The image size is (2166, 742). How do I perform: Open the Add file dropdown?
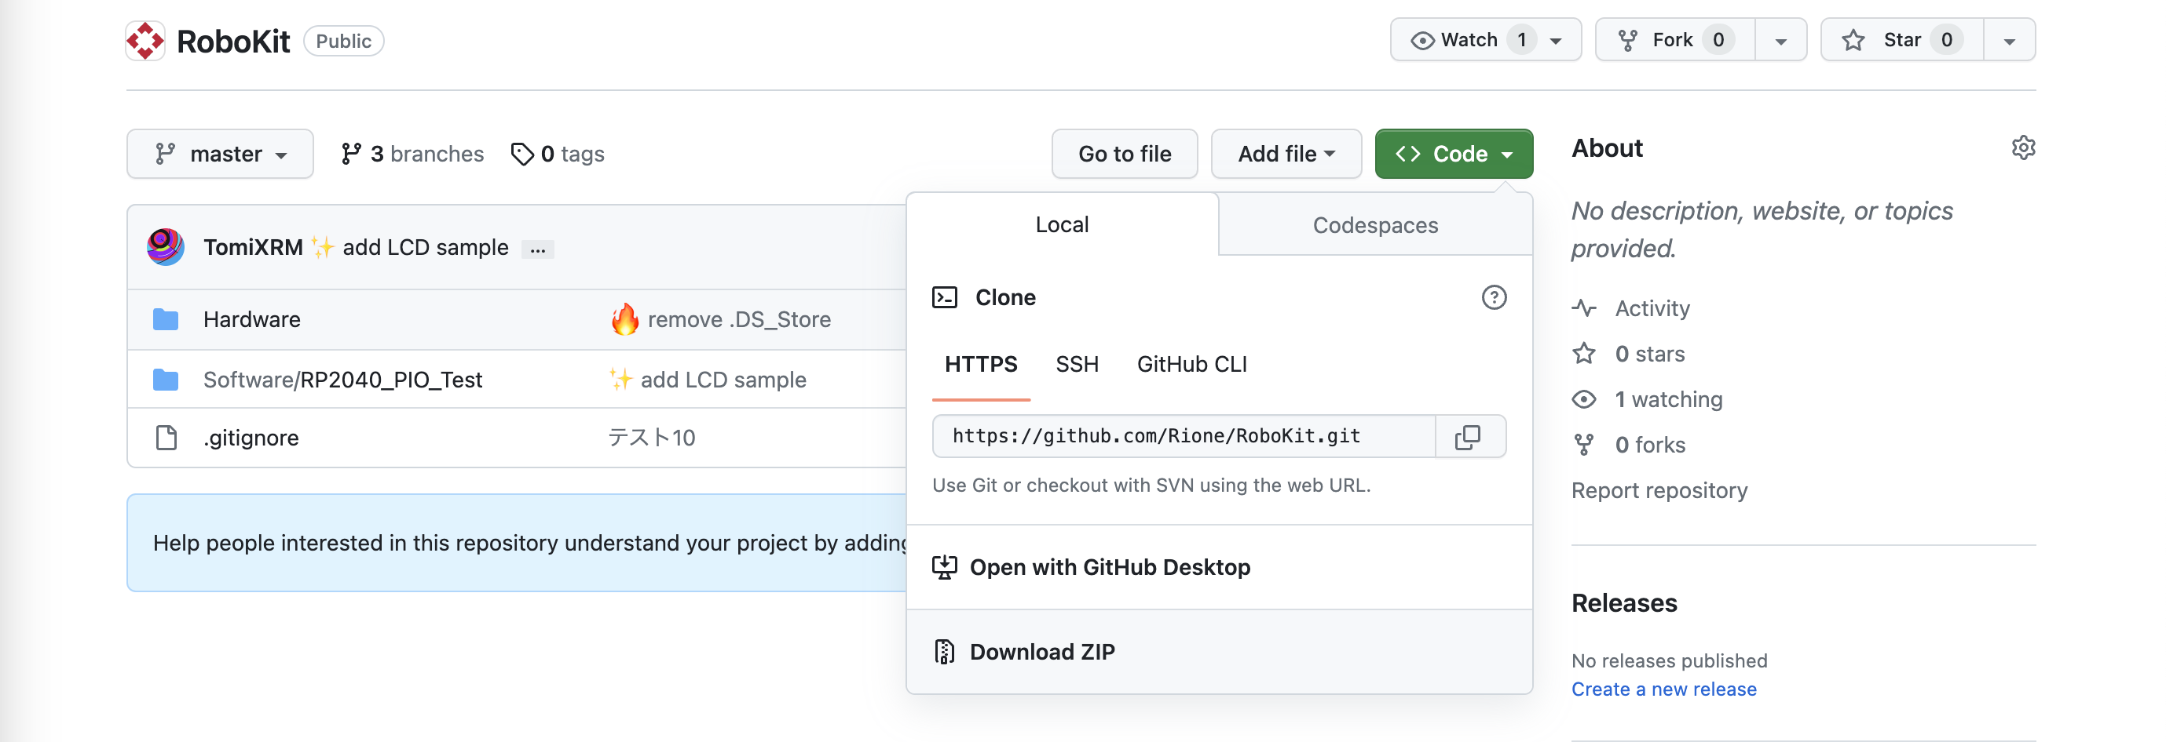tap(1286, 154)
